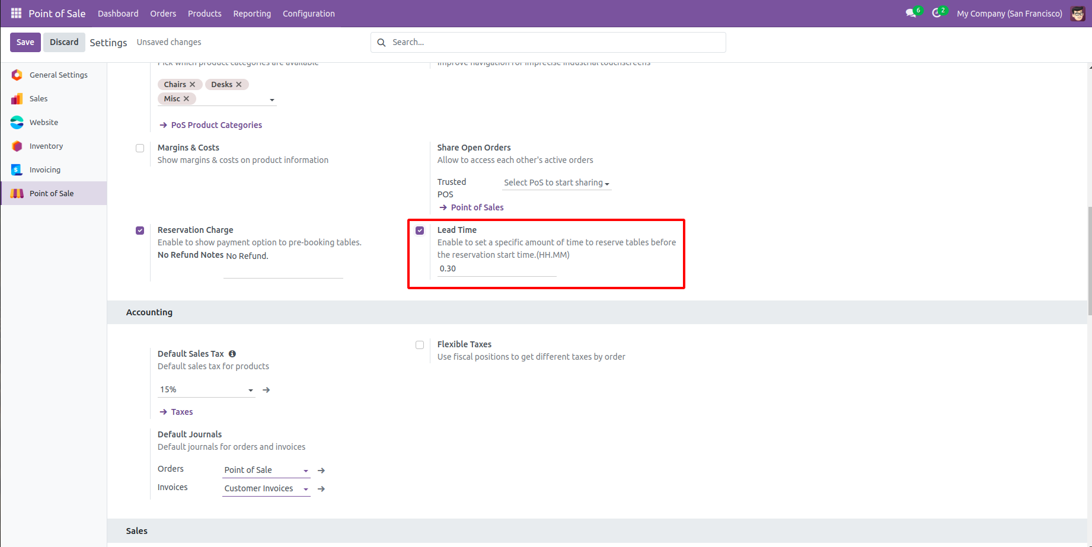Remove the Desks category tag

point(239,85)
